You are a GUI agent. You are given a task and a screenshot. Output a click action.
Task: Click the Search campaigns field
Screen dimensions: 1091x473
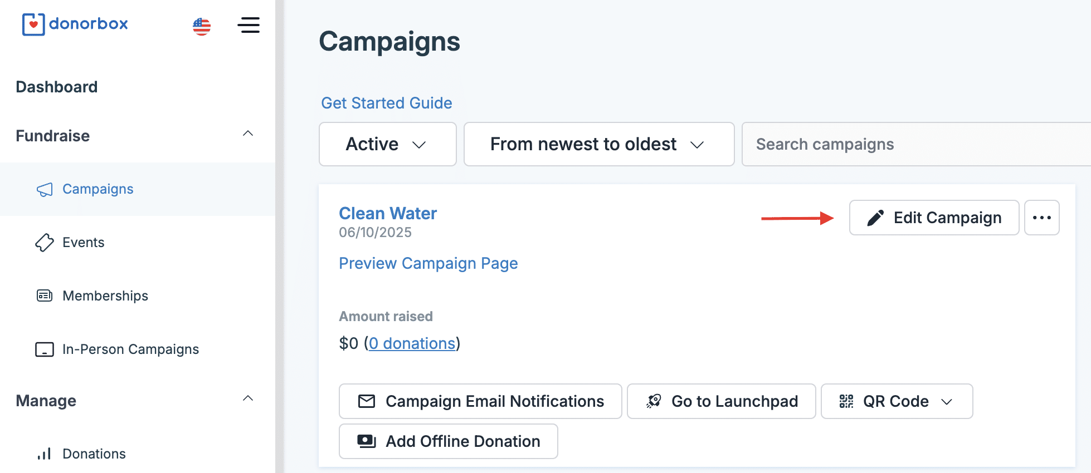point(914,144)
